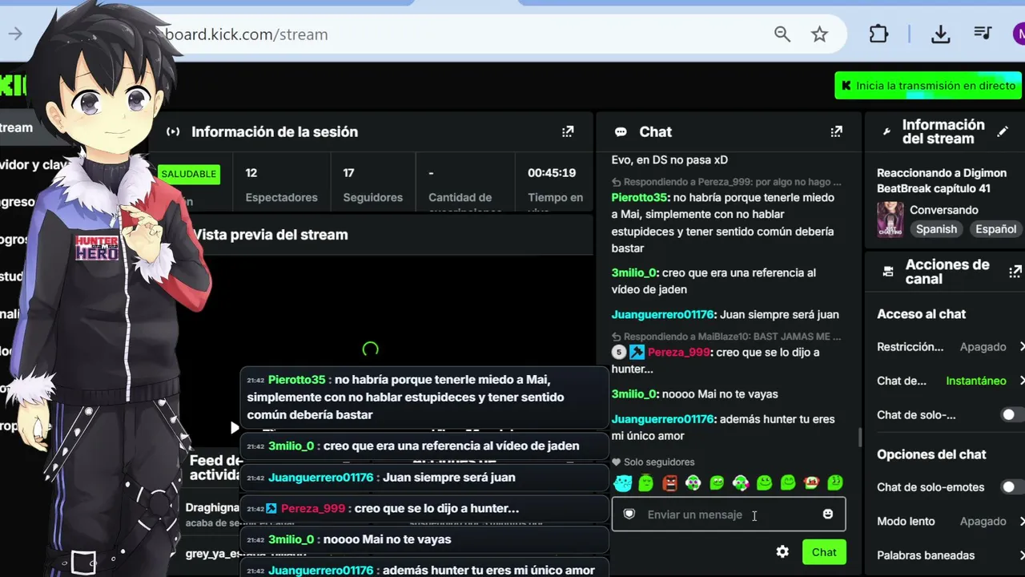The image size is (1025, 577).
Task: Click the Solo seguidores label
Action: click(x=659, y=462)
